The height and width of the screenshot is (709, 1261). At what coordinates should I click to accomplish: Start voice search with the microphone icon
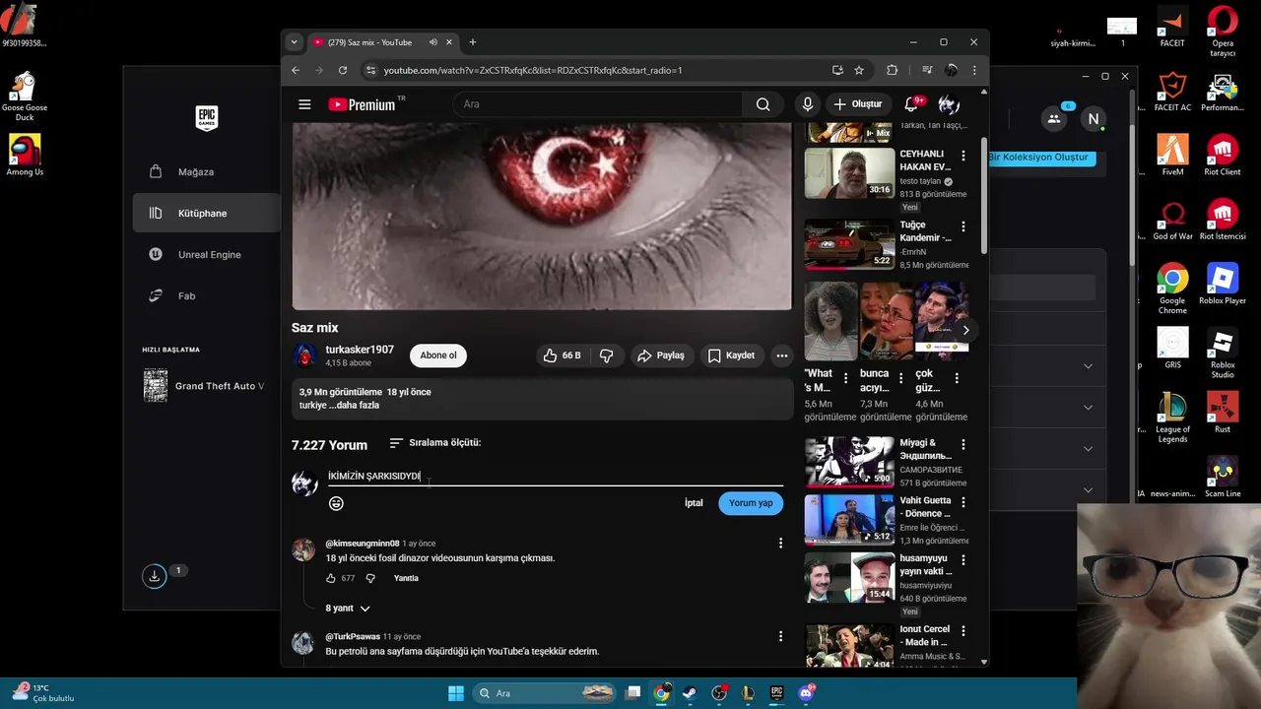pos(808,104)
